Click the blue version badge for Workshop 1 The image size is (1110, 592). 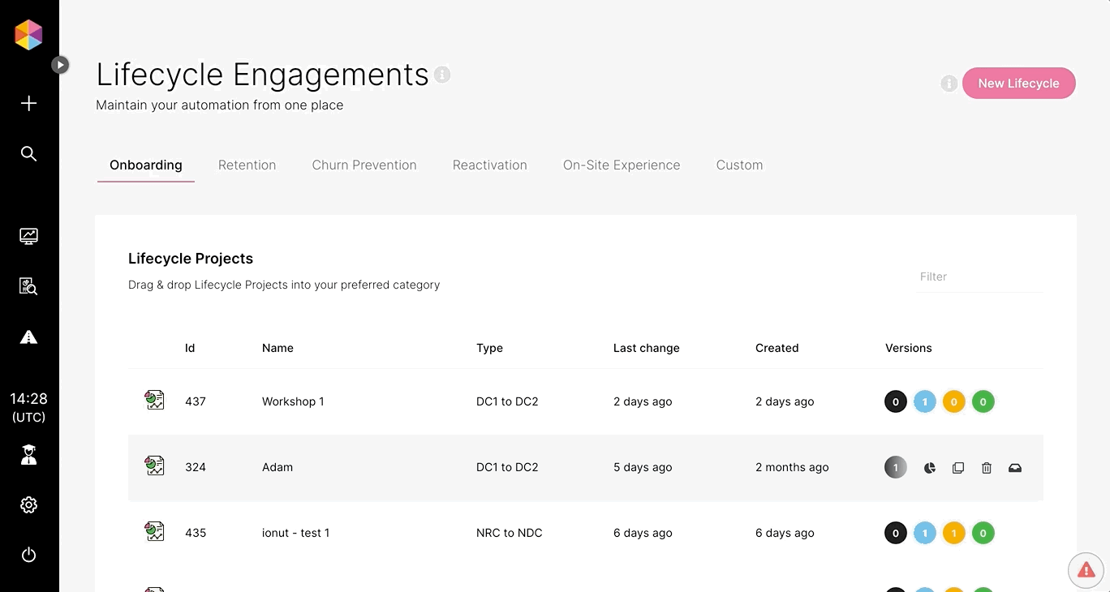[x=925, y=401]
